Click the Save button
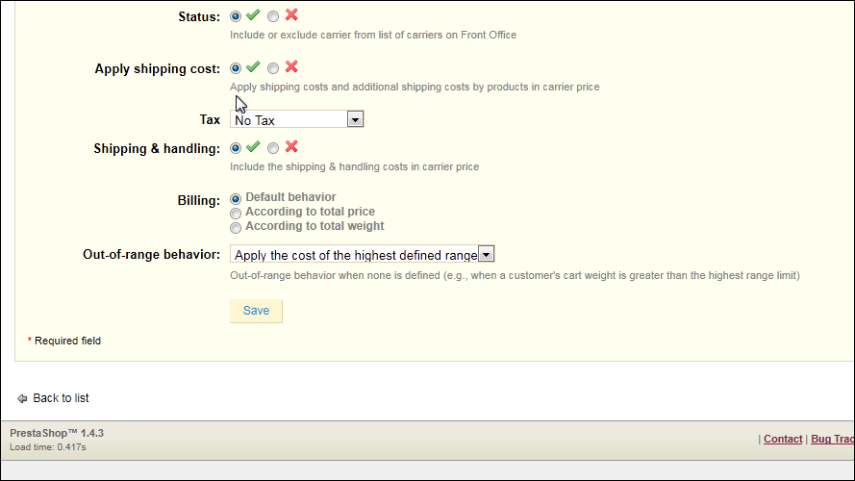Screen dimensions: 855x481 256,311
